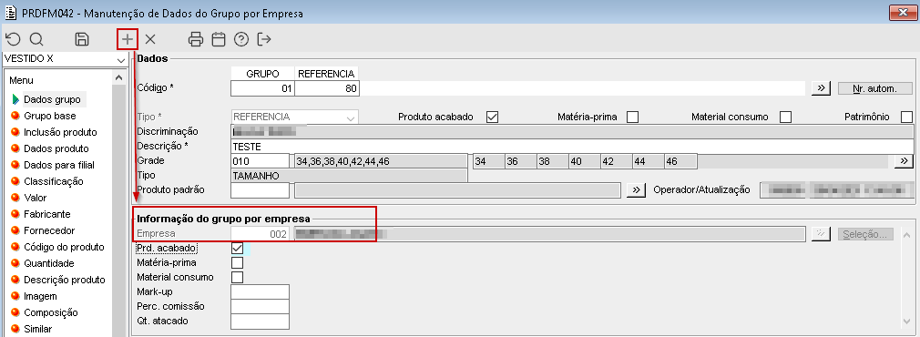Click the Mark-up input field

pos(260,291)
